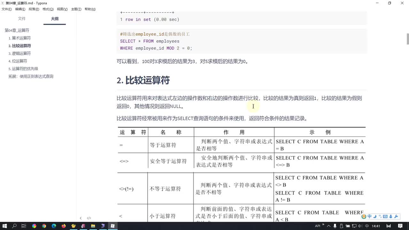
Task: Open soft keyboard from IME toolbar
Action: (x=385, y=216)
